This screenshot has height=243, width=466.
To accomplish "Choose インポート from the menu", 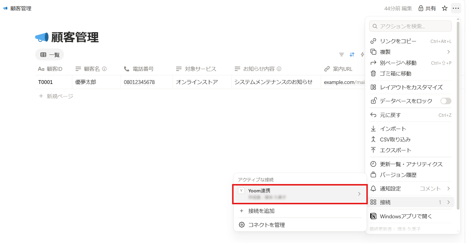I will [x=411, y=129].
